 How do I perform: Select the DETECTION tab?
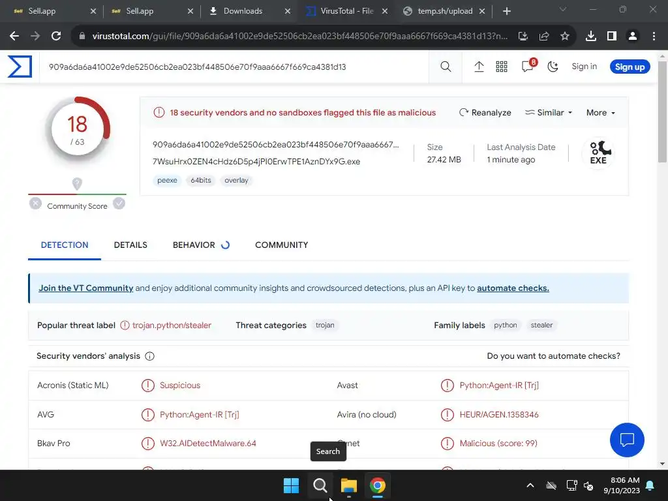point(65,245)
